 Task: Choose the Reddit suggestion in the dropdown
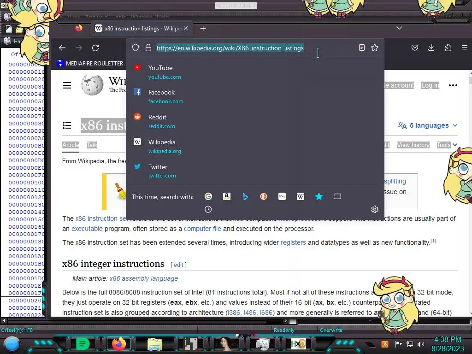[255, 121]
